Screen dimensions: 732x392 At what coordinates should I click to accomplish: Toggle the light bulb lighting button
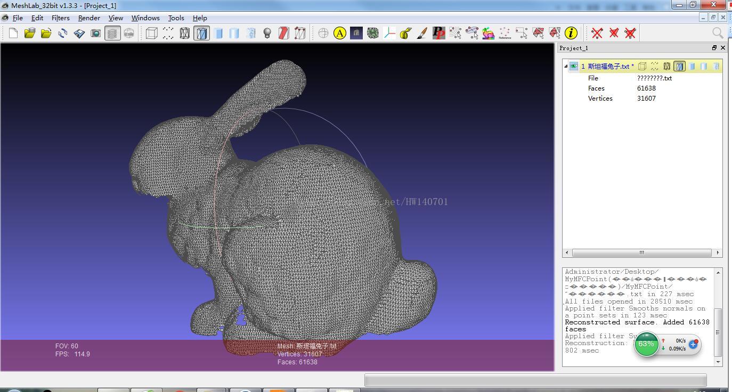pyautogui.click(x=267, y=33)
